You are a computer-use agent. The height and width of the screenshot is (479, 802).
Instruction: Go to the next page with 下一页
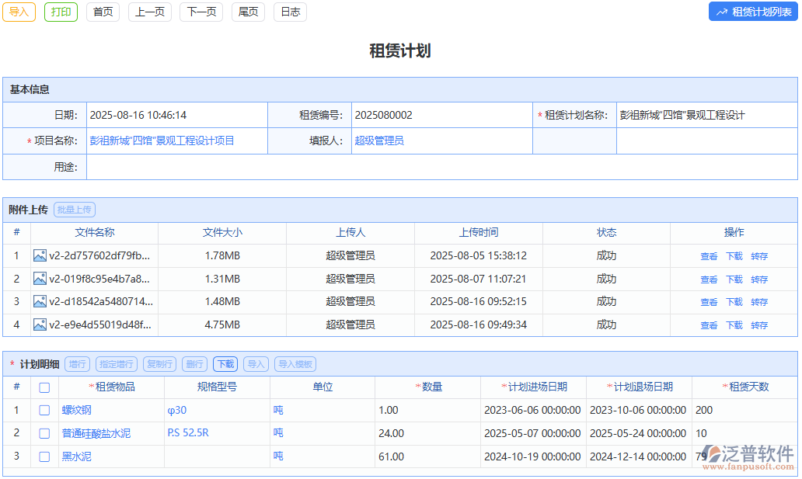click(x=200, y=12)
